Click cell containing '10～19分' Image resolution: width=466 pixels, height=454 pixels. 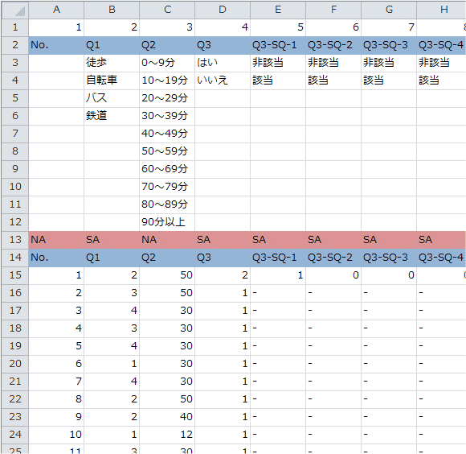[167, 80]
